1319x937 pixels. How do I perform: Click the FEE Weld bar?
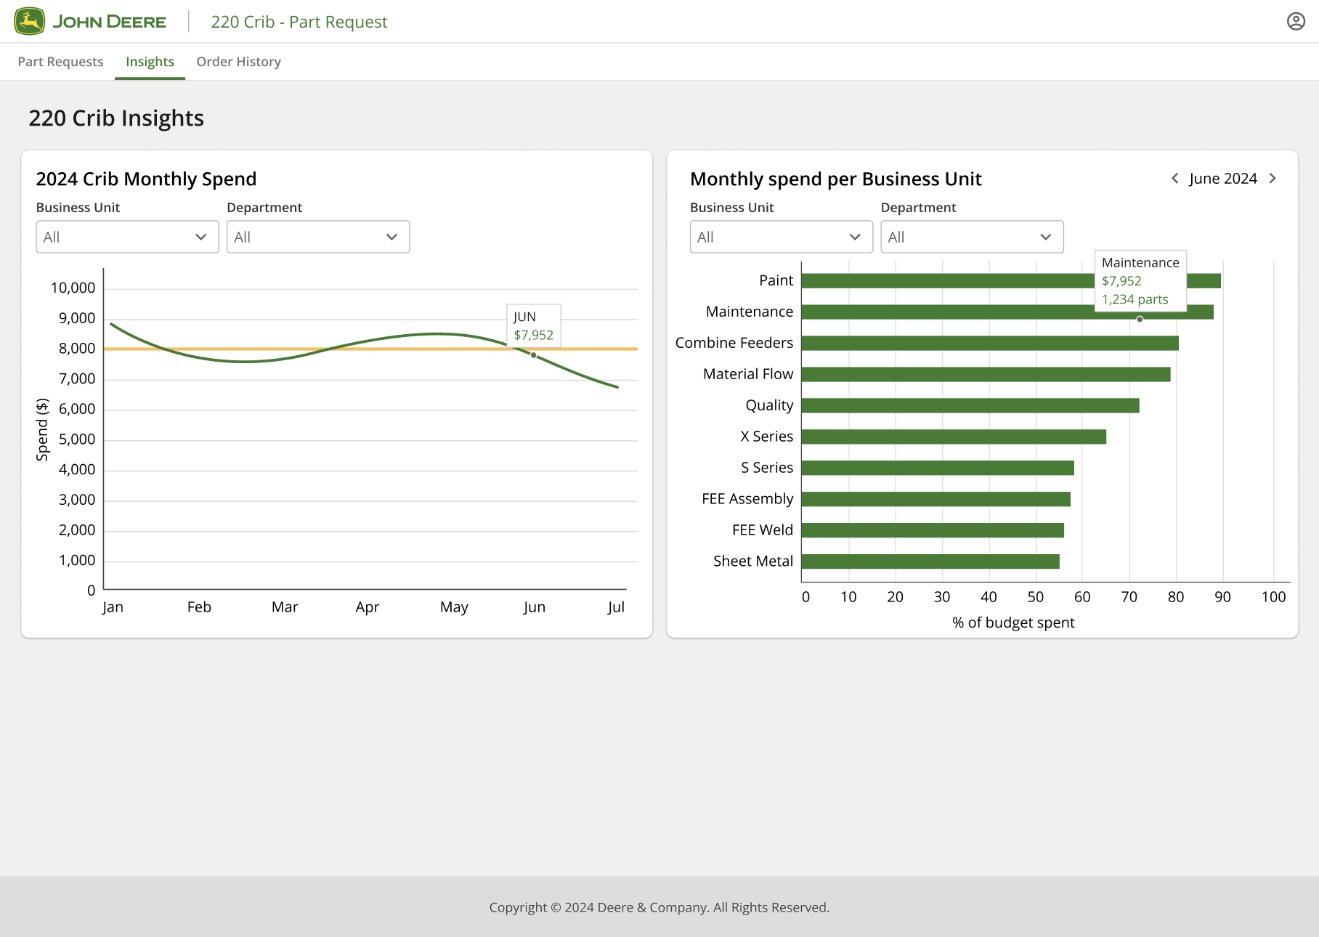(933, 531)
